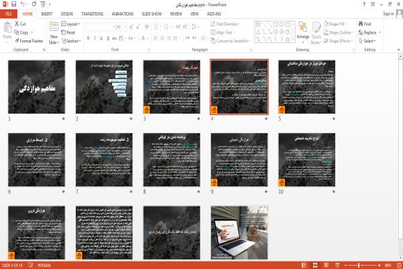403x269 pixels.
Task: Toggle Italic formatting
Action: (x=95, y=38)
